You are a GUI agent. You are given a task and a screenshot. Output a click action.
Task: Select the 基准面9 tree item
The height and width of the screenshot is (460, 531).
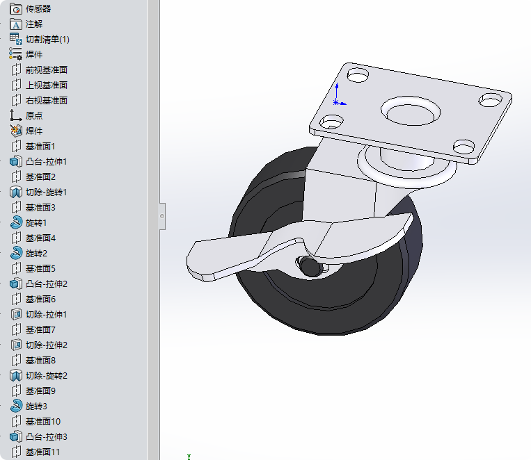tap(40, 391)
